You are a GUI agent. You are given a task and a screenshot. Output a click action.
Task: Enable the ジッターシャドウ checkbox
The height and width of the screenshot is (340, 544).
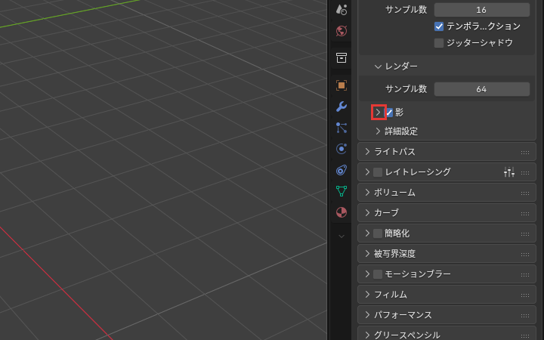[439, 43]
